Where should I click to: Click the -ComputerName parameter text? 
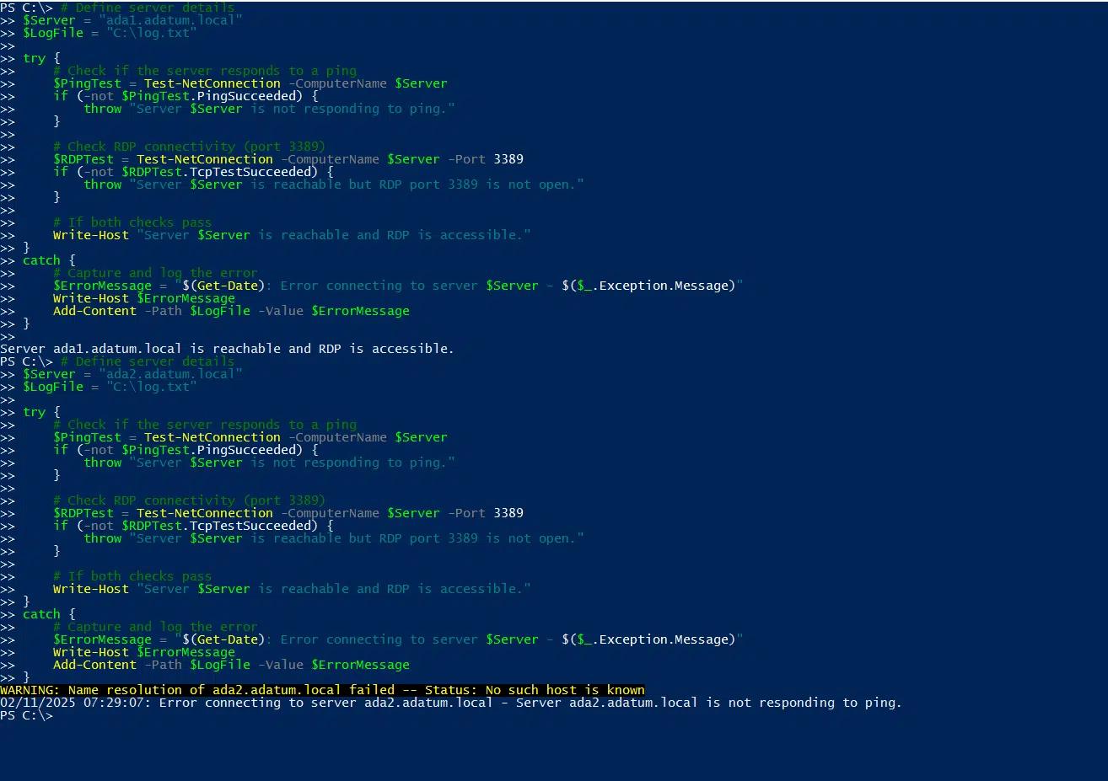(x=337, y=83)
